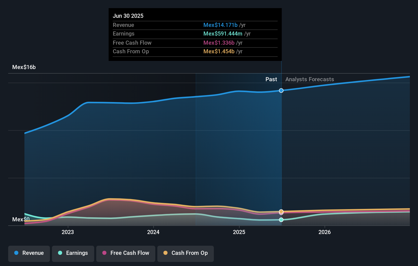Click the Free Cash Flow label in tooltip

click(x=132, y=43)
